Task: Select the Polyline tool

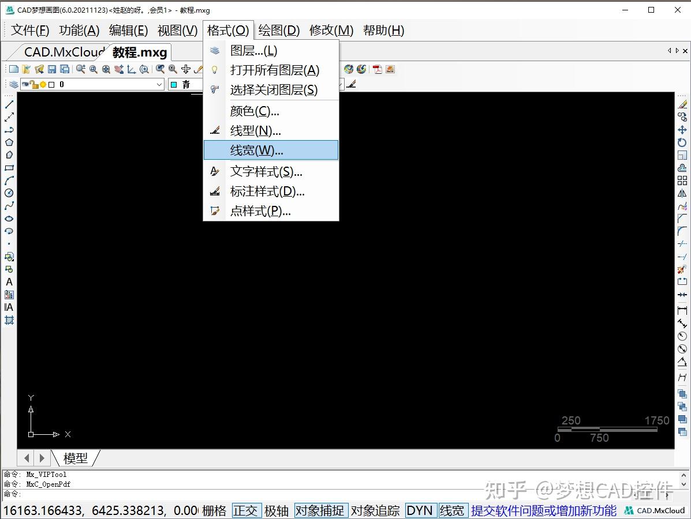Action: point(9,130)
